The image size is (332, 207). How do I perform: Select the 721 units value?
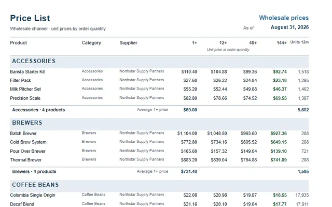coord(305,151)
